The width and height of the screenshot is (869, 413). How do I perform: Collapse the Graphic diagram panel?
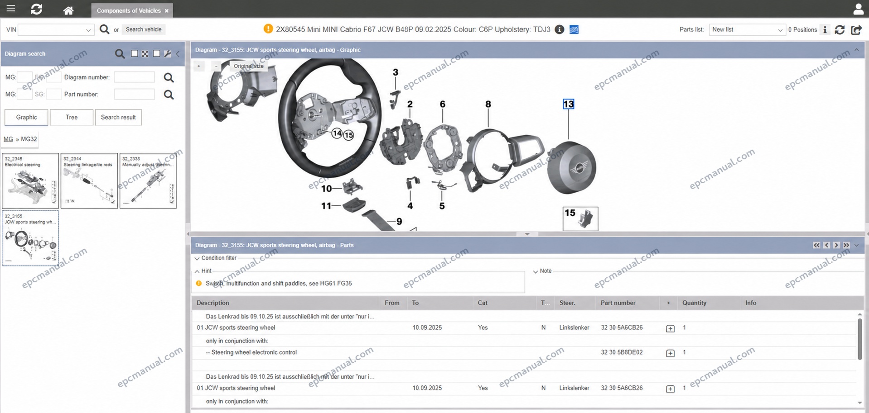pyautogui.click(x=856, y=50)
